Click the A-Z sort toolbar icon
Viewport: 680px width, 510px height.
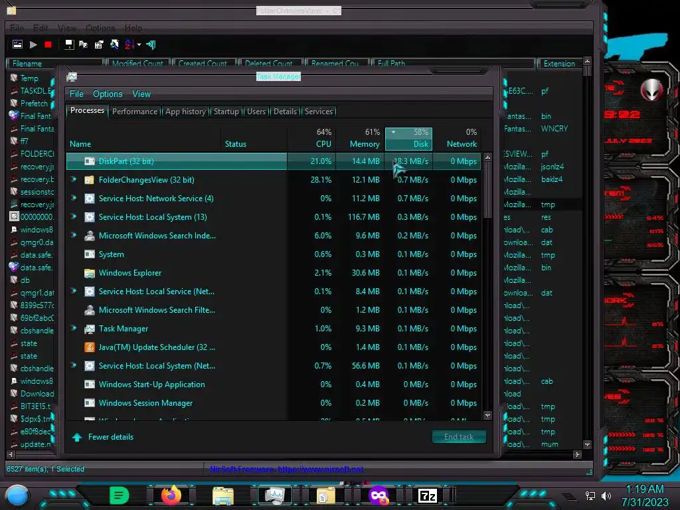click(129, 44)
